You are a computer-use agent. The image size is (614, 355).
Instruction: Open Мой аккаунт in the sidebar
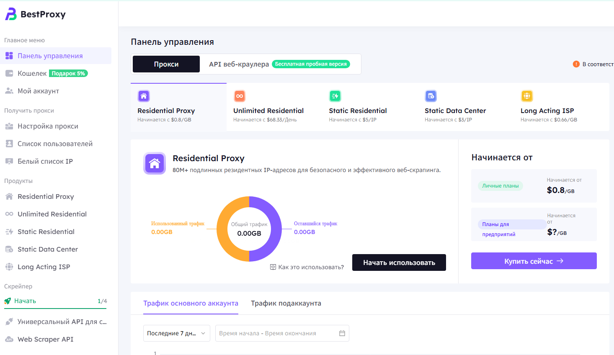pyautogui.click(x=38, y=91)
